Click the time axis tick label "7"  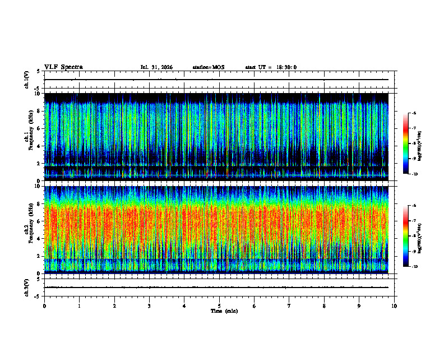pos(289,306)
